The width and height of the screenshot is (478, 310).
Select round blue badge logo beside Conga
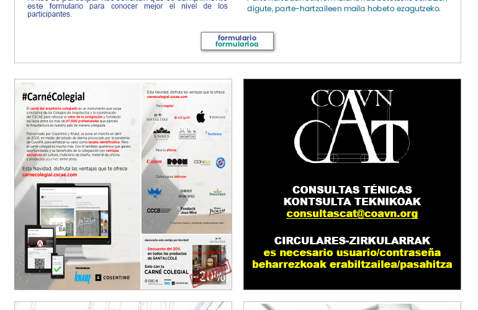(x=220, y=163)
